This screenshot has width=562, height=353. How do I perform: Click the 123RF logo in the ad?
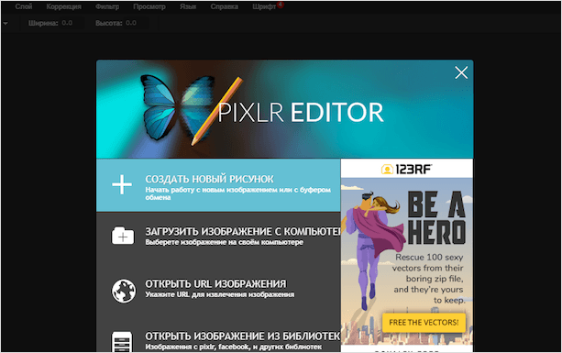pos(406,169)
